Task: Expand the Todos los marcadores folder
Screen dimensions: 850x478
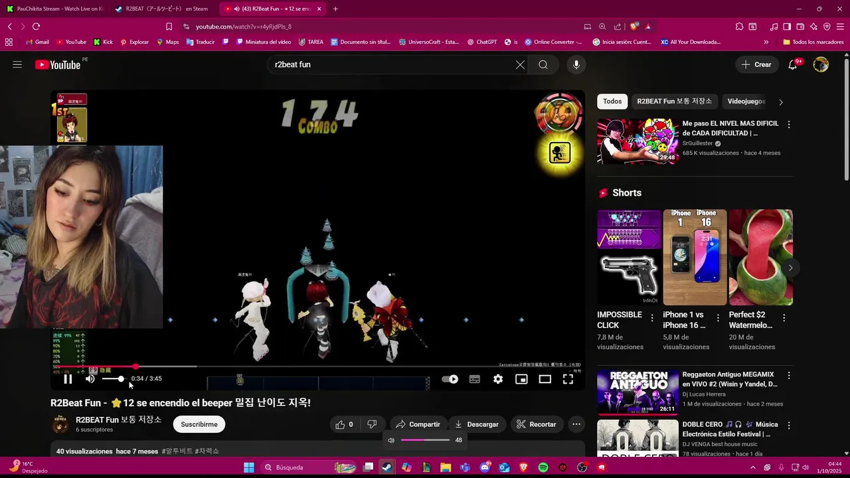Action: coord(813,42)
